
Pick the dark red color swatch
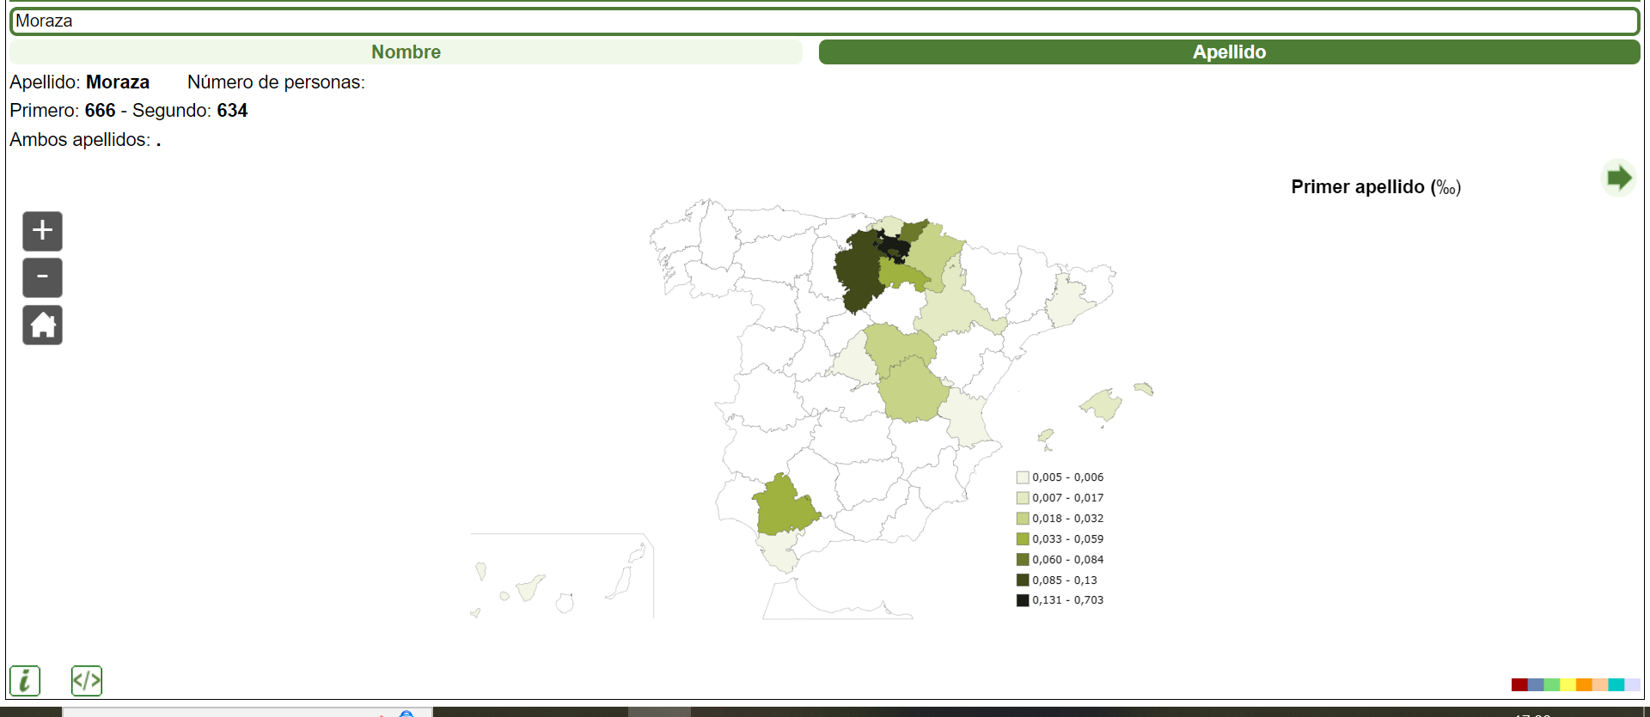pos(1519,684)
